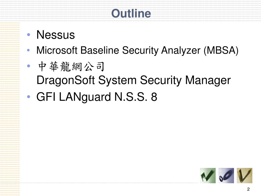Click the word DragonSoft
Viewport: 261px width, 196px height.
pos(66,80)
